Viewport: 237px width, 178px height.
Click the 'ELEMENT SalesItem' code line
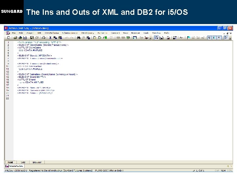(x=47, y=74)
